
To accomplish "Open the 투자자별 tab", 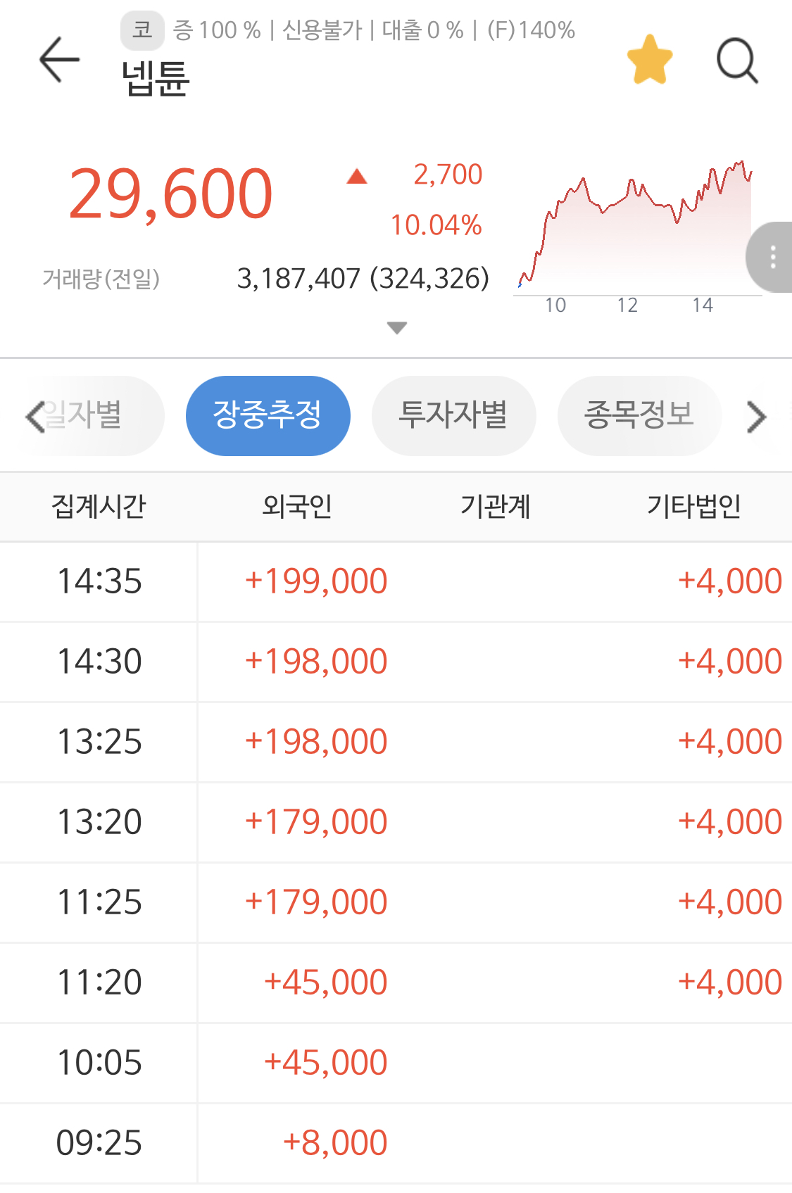I will pos(453,415).
